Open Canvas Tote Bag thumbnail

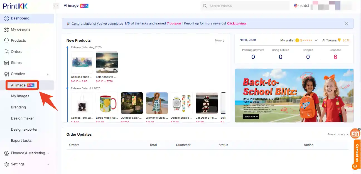(x=82, y=103)
